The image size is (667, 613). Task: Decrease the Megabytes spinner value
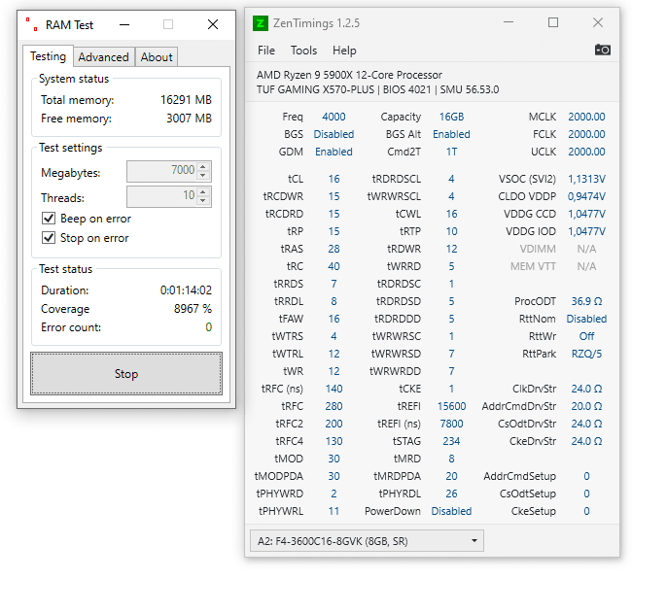[x=203, y=176]
